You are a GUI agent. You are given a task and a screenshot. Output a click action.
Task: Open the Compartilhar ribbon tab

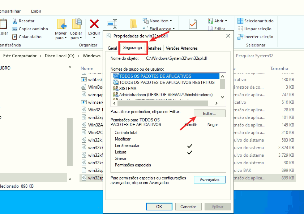[10, 11]
